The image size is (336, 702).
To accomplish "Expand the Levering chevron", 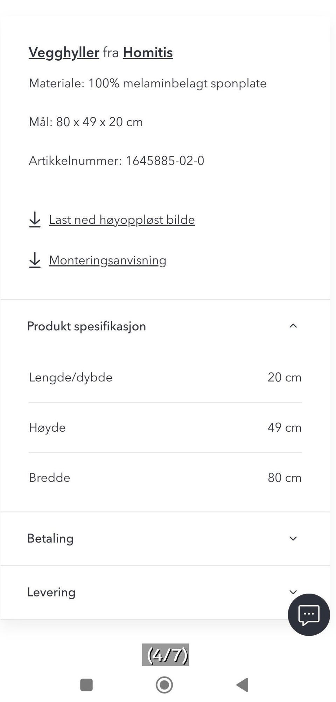I will pyautogui.click(x=293, y=592).
